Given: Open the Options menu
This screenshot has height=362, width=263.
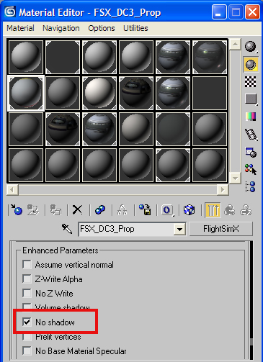Looking at the screenshot, I should tap(102, 28).
